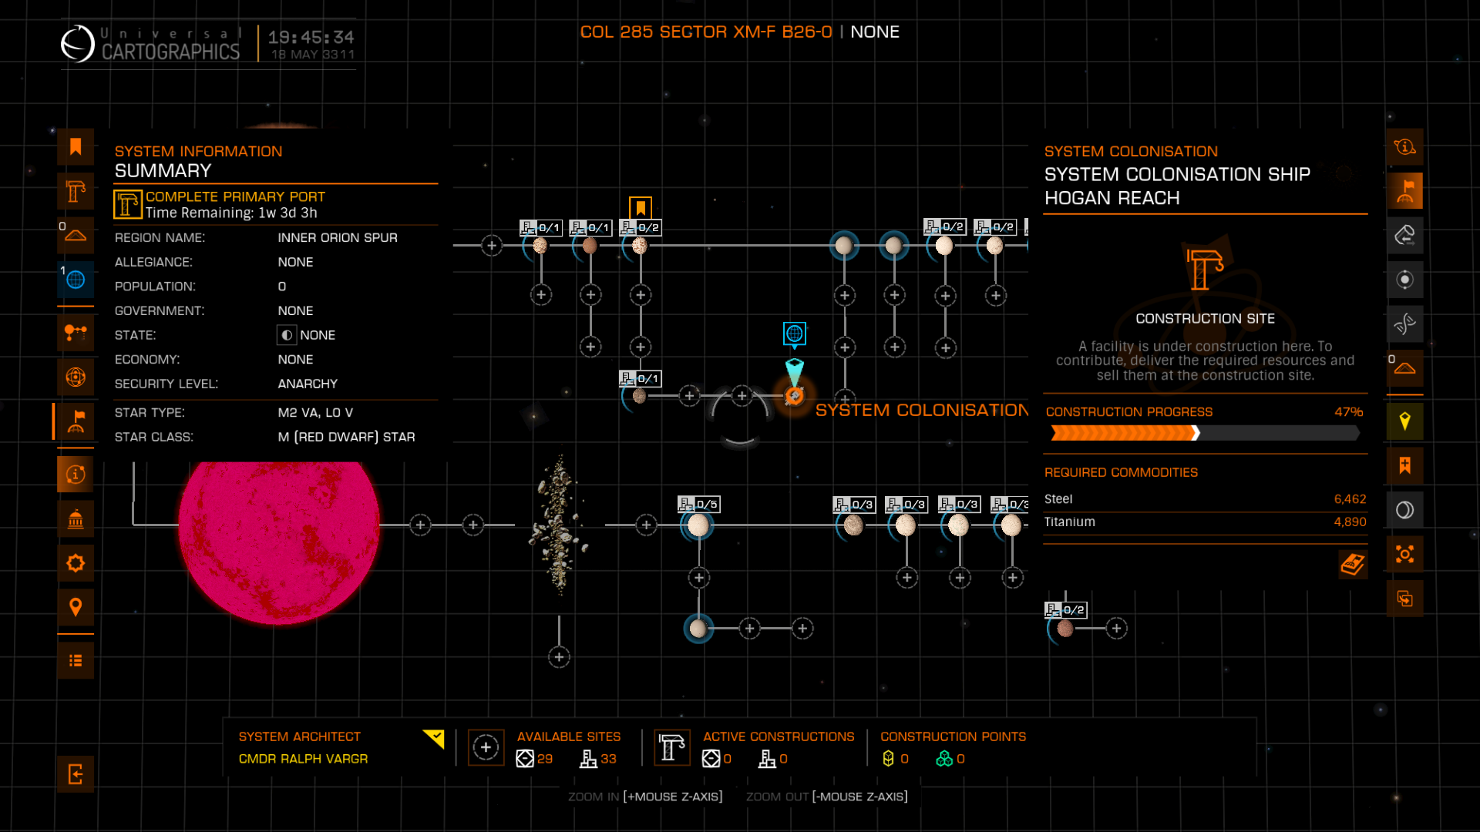Image resolution: width=1480 pixels, height=832 pixels.
Task: Click the CMDR RALPH VARGR name
Action: click(x=303, y=759)
